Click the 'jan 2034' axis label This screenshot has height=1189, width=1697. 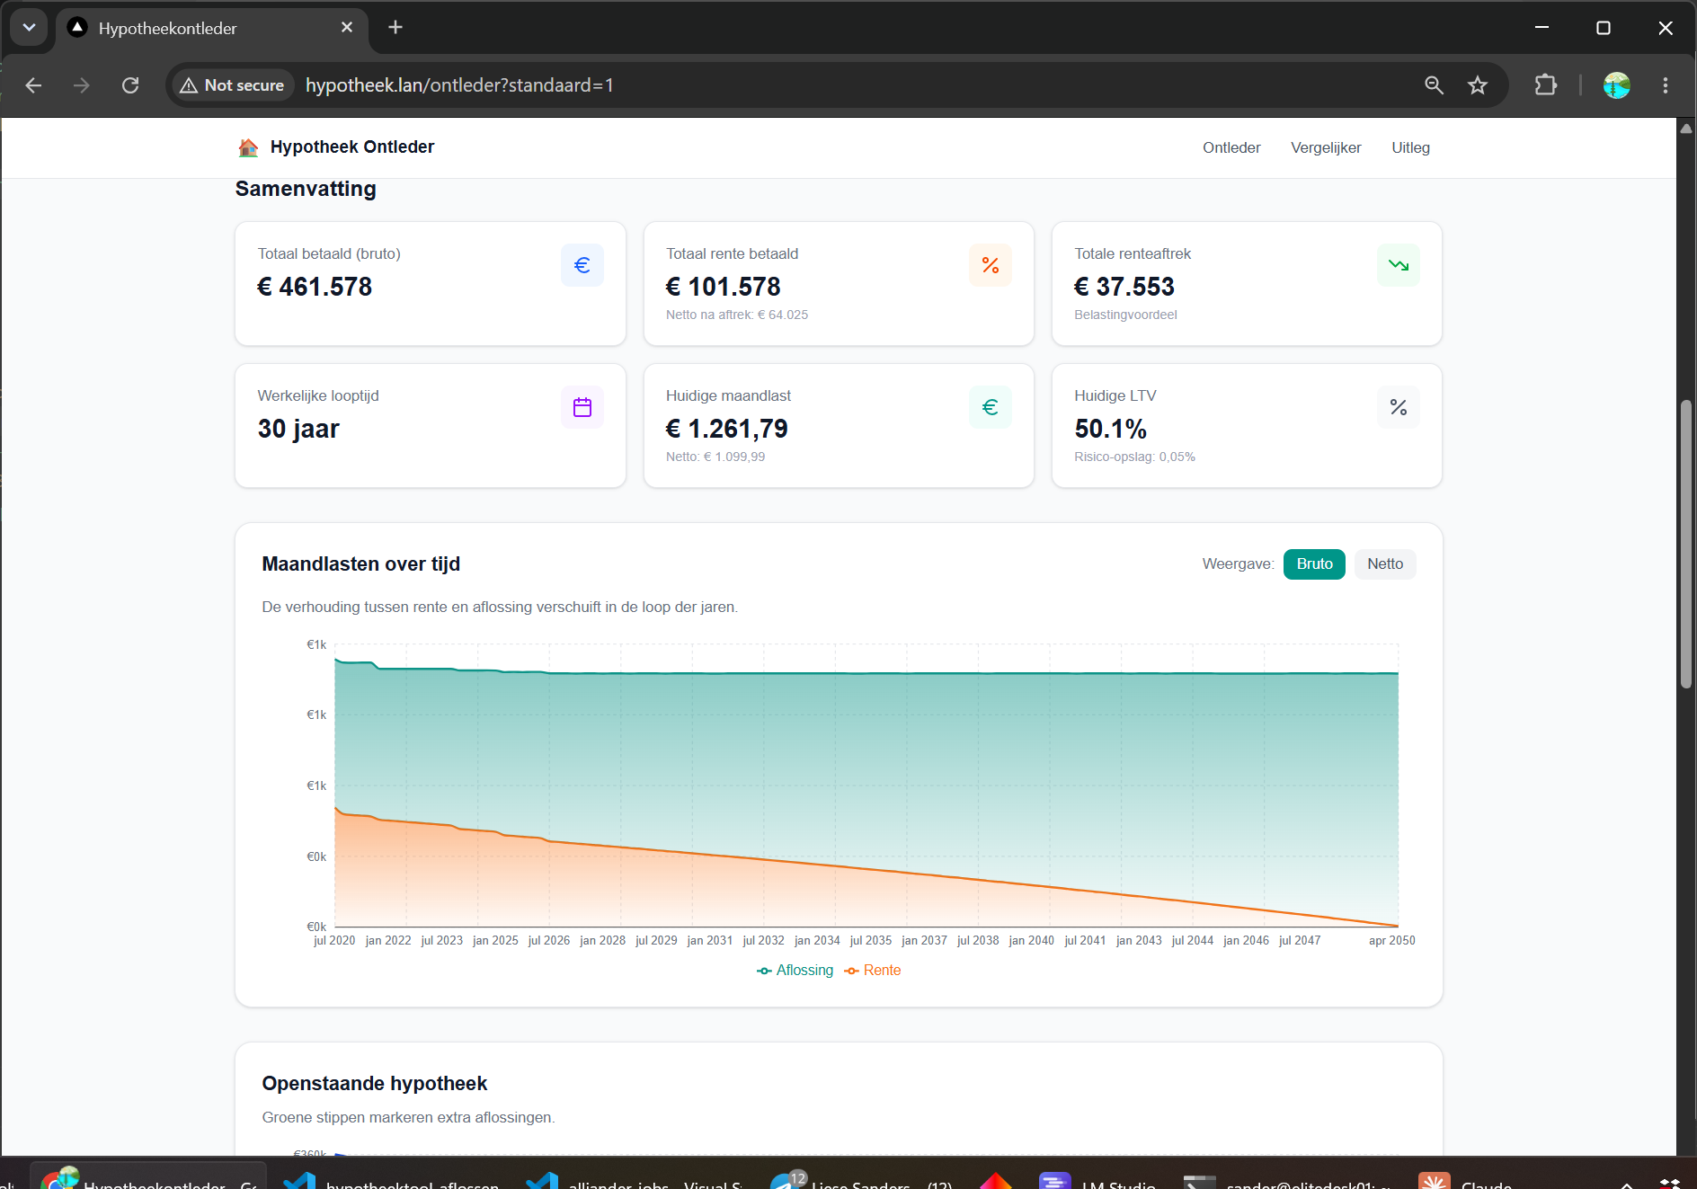pos(817,941)
